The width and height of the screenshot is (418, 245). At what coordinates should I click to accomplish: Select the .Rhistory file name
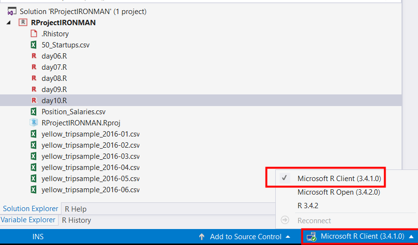55,34
